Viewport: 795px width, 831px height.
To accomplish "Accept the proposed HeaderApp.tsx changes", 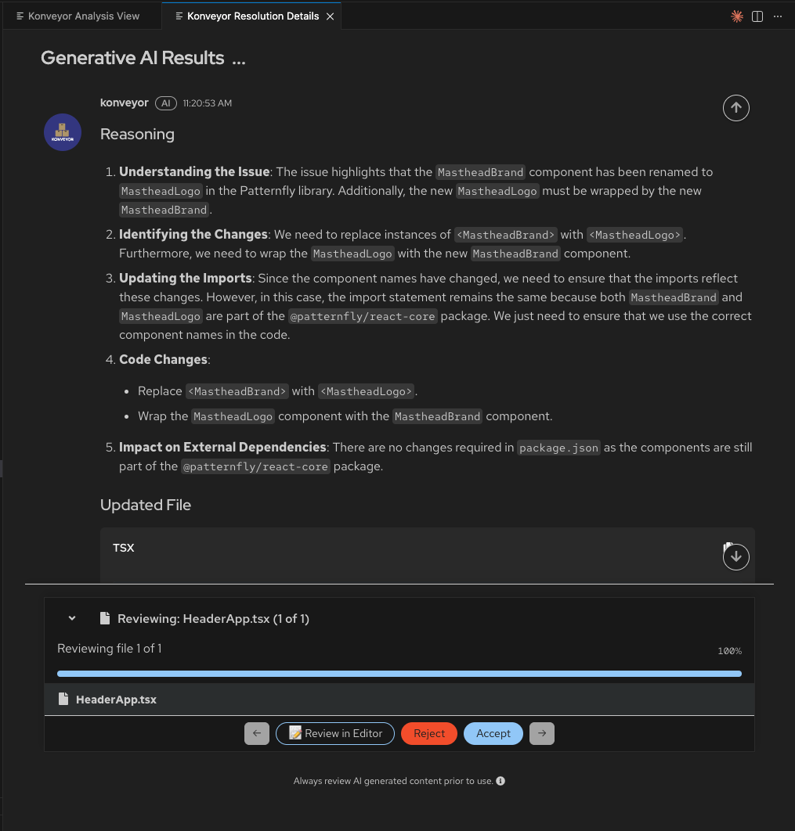I will [x=493, y=733].
